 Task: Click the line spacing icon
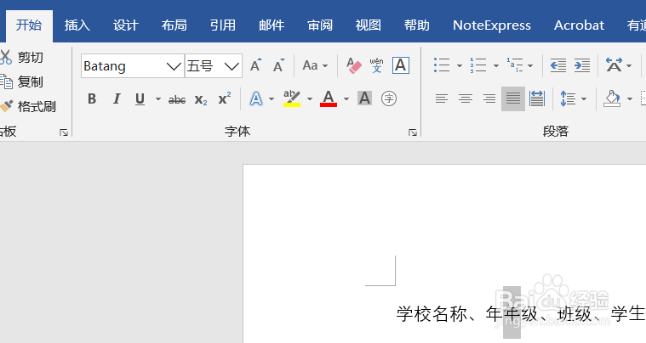(x=569, y=98)
